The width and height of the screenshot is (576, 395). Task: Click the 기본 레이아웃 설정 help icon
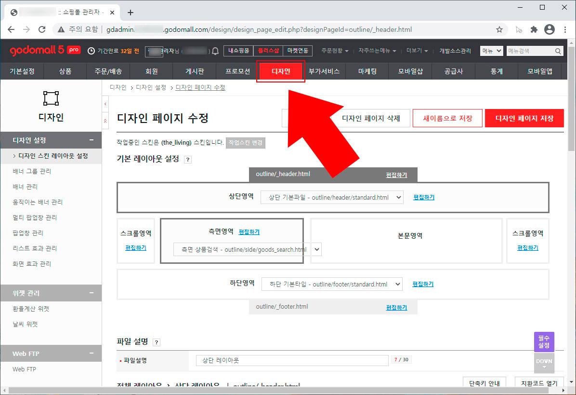(x=188, y=160)
